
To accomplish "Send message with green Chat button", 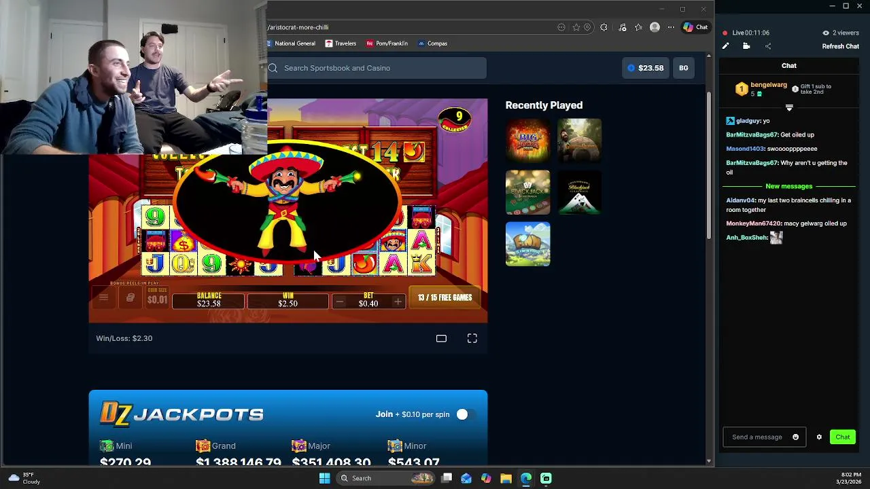I will click(843, 437).
